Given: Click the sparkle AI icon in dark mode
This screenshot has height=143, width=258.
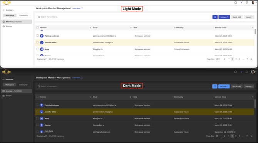Looking at the screenshot, I should coord(241,72).
